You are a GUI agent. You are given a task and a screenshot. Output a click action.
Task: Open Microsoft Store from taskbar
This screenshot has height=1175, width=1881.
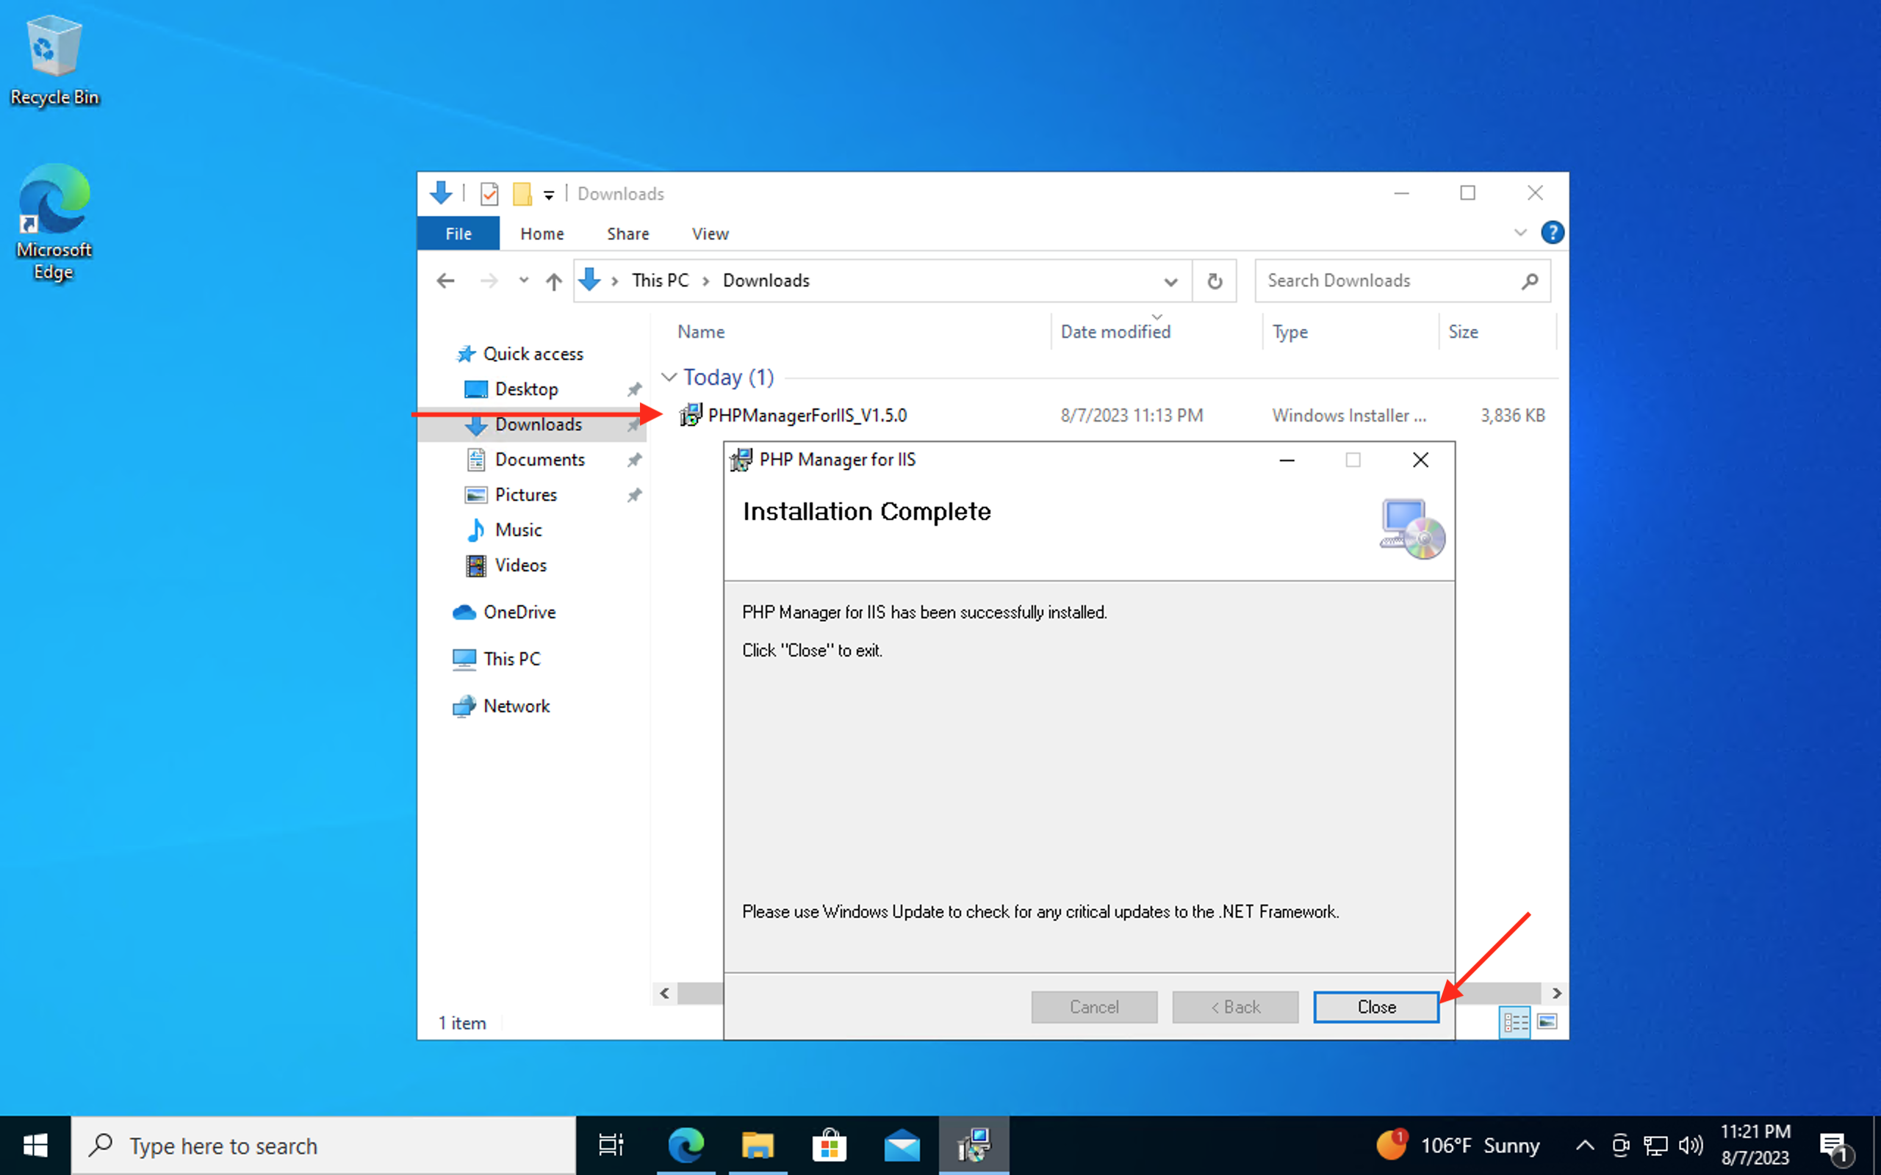coord(830,1146)
